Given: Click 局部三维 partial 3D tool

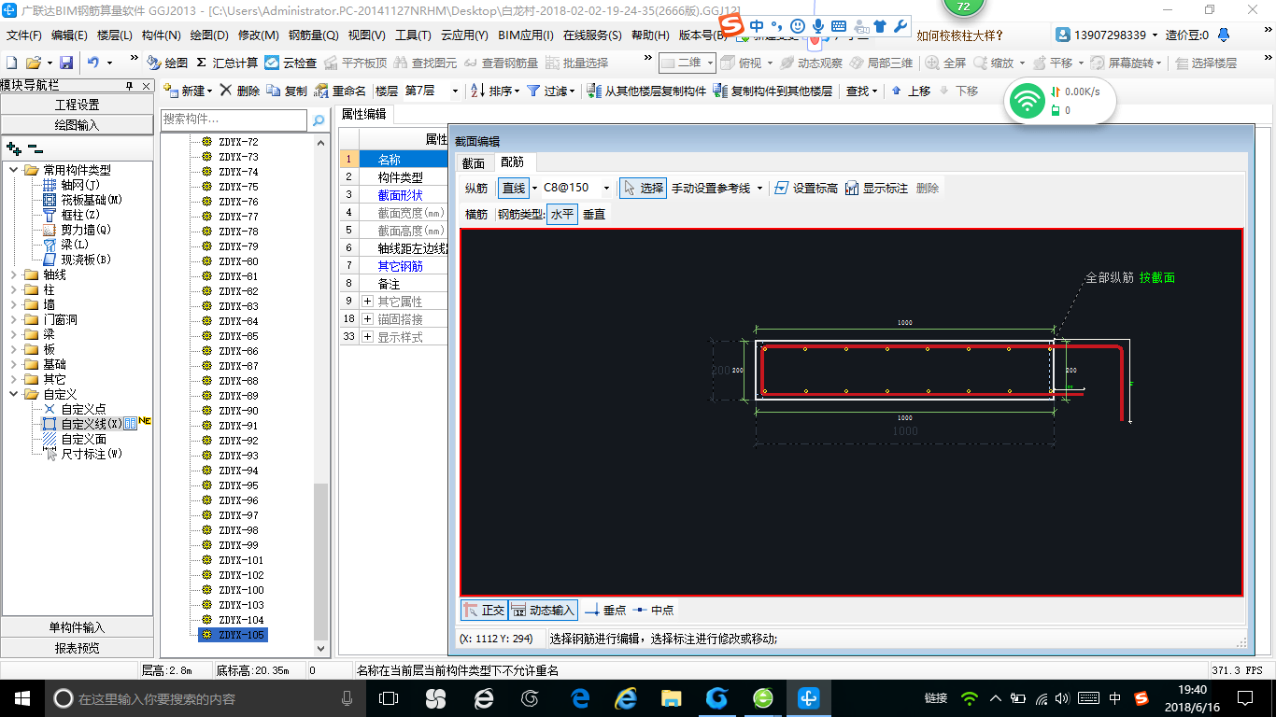Looking at the screenshot, I should pos(882,63).
